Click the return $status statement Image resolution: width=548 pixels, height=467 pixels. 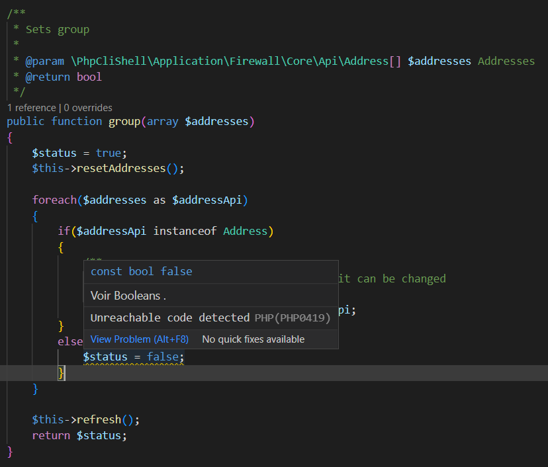pyautogui.click(x=79, y=435)
